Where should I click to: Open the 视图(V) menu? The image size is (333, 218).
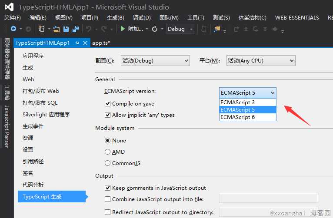64,18
